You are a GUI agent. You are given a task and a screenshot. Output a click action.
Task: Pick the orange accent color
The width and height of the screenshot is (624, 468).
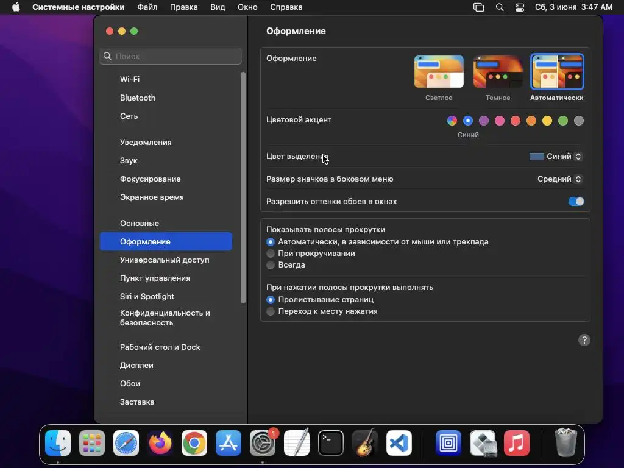[x=531, y=121]
